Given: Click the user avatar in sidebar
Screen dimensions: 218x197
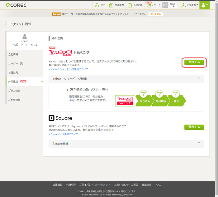Looking at the screenshot, I should 25,37.
